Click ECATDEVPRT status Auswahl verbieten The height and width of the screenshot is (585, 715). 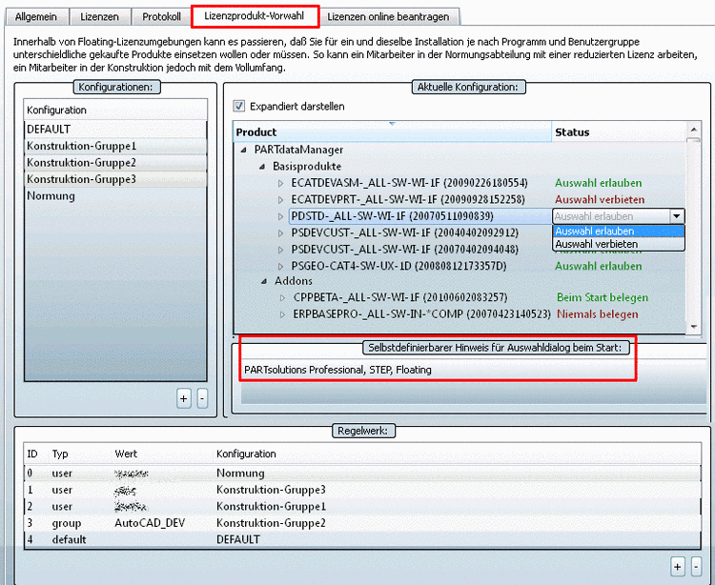(x=600, y=199)
